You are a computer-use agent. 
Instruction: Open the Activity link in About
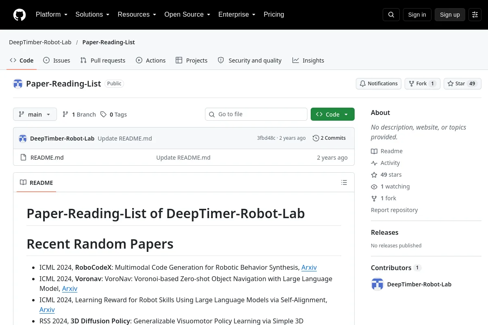pyautogui.click(x=386, y=163)
